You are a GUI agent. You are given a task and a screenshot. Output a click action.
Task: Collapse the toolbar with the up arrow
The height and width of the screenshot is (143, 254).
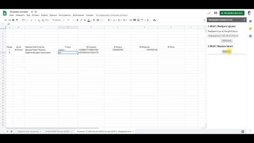click(x=204, y=20)
